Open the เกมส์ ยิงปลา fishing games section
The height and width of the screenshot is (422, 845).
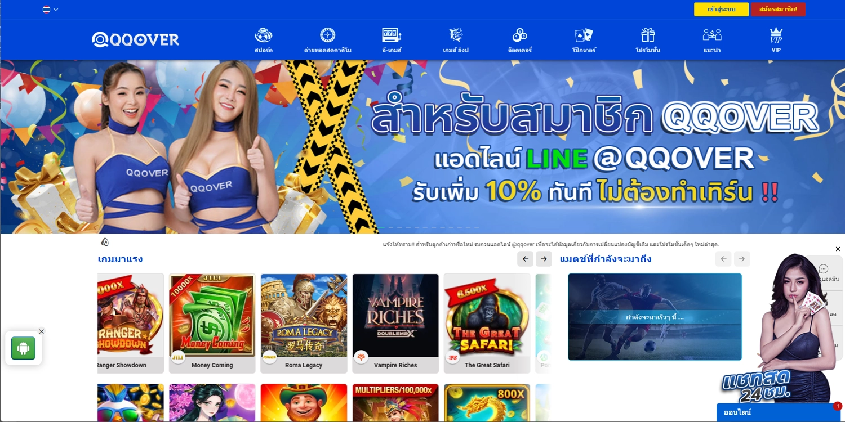[x=456, y=40]
